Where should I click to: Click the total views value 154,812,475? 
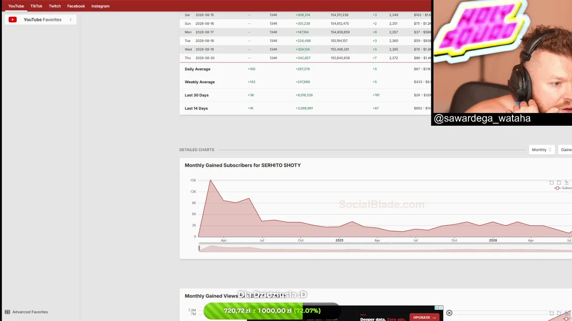[x=340, y=24]
